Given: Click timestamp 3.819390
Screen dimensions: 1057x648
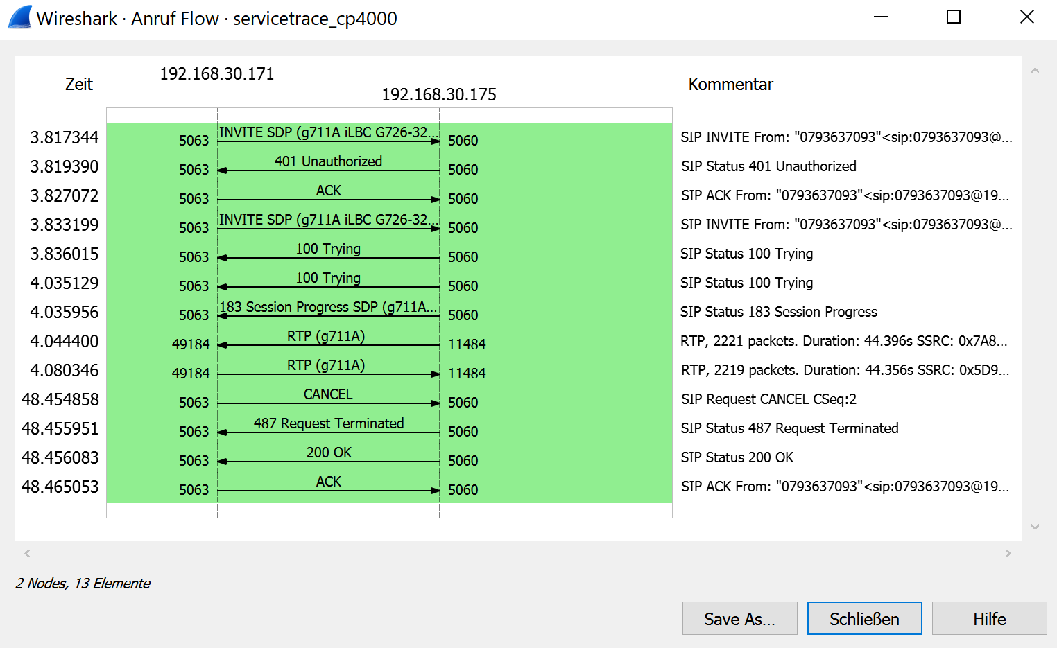Looking at the screenshot, I should point(65,166).
